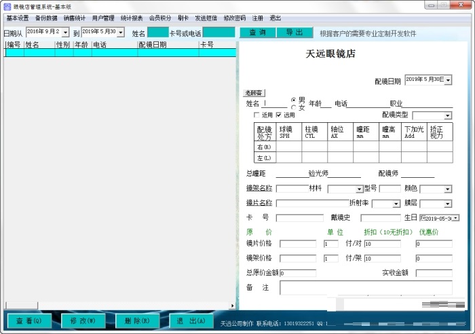
Task: Click the 删除(R) button
Action: coord(137,321)
